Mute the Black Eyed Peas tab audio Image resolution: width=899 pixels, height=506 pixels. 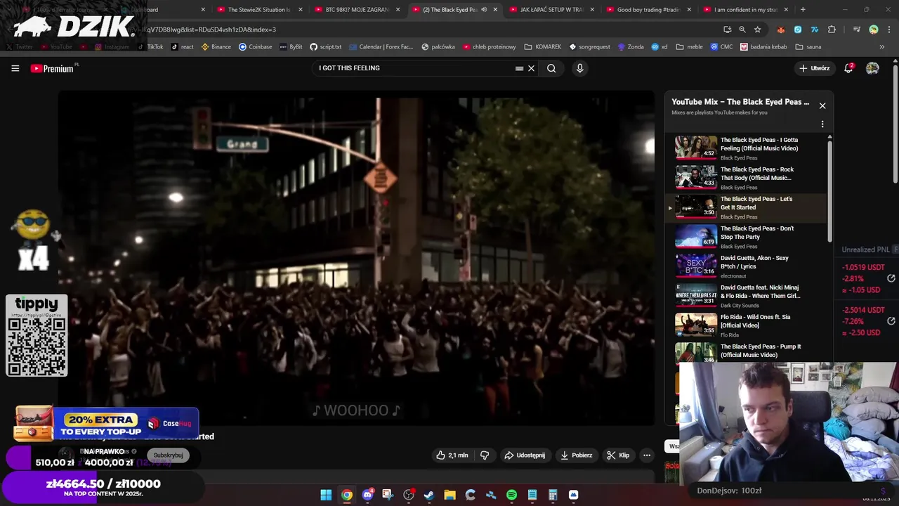(x=484, y=10)
